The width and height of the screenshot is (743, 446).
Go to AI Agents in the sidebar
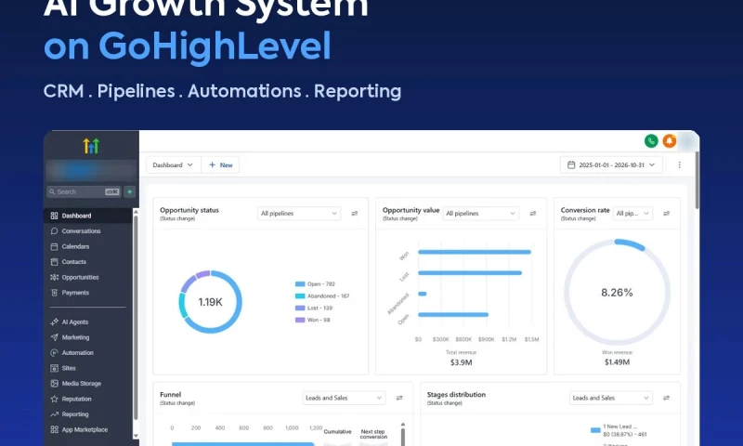click(x=87, y=321)
